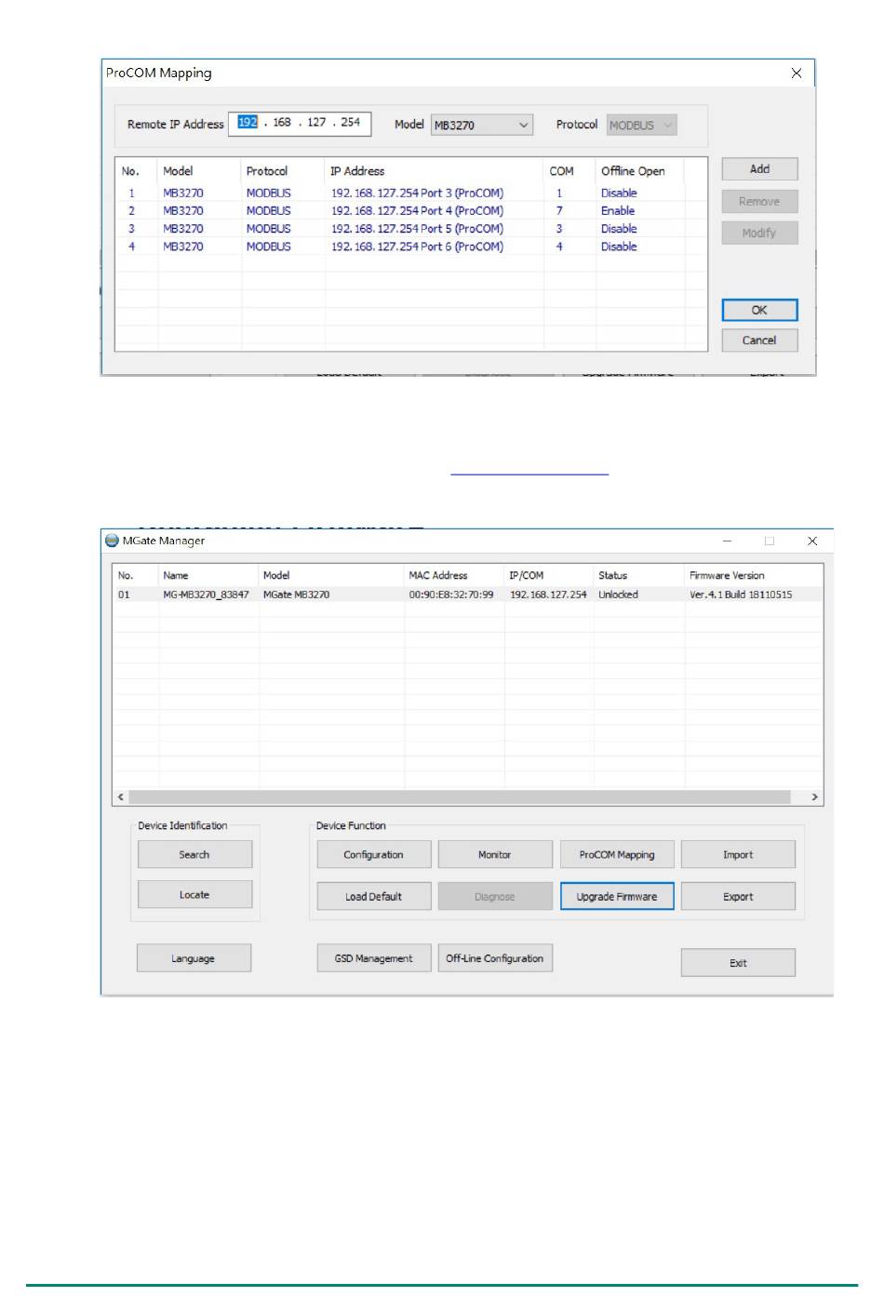Click the right arrow of the device list scrollbar
The width and height of the screenshot is (884, 1310).
[x=815, y=797]
